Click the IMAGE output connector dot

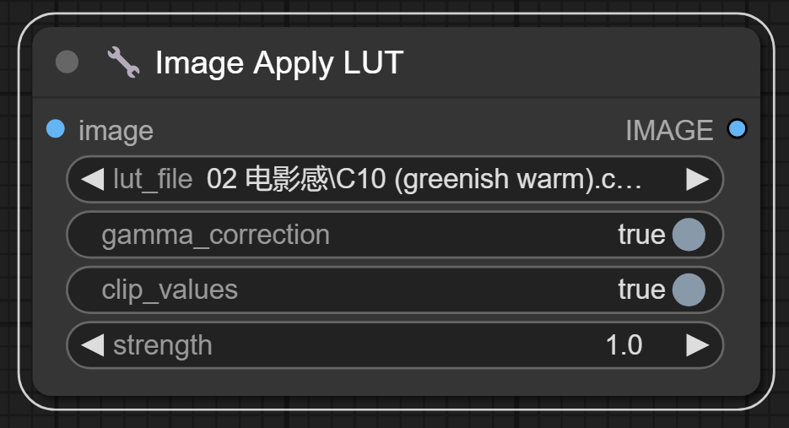737,129
